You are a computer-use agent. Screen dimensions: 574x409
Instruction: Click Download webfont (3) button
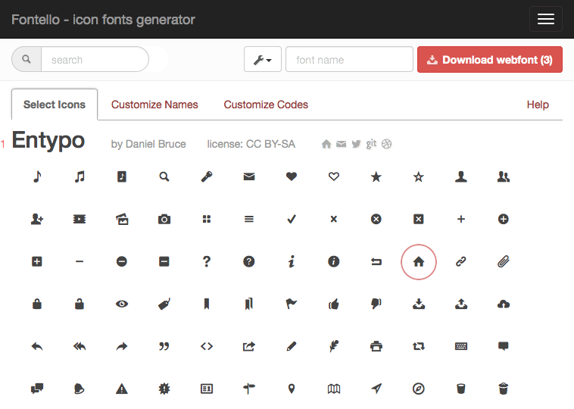490,59
